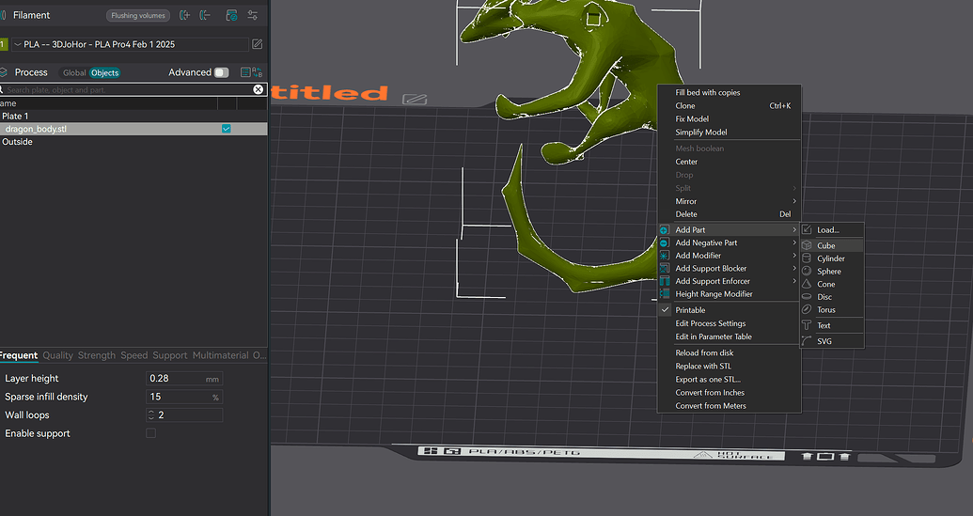Choose Edit in Parameter Table
This screenshot has width=973, height=516.
tap(714, 336)
